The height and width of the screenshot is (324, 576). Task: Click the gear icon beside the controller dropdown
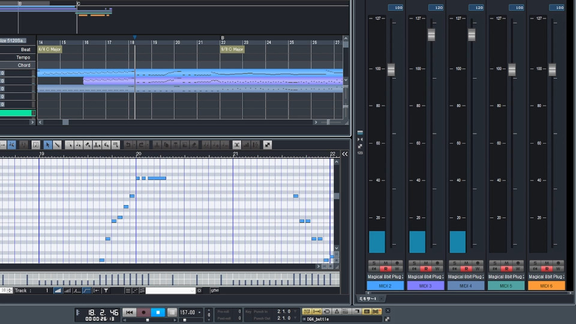[199, 290]
